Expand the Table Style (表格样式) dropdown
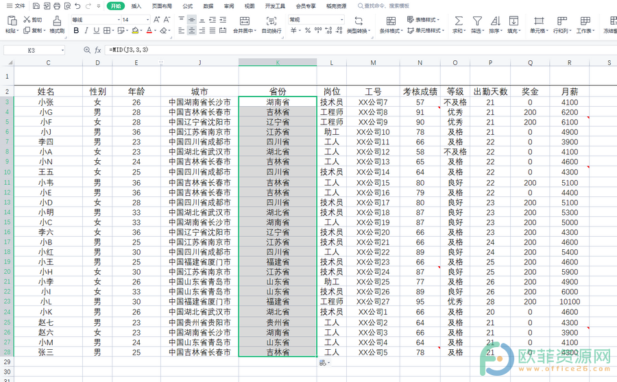The height and width of the screenshot is (382, 617). click(438, 20)
